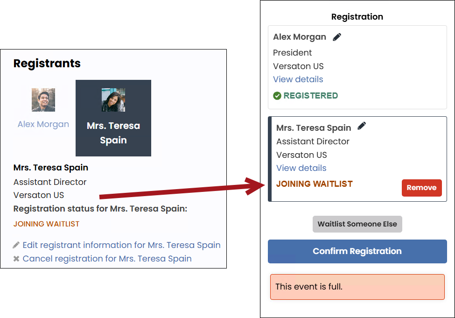Click the Confirm Registration button
The height and width of the screenshot is (318, 455).
(357, 252)
